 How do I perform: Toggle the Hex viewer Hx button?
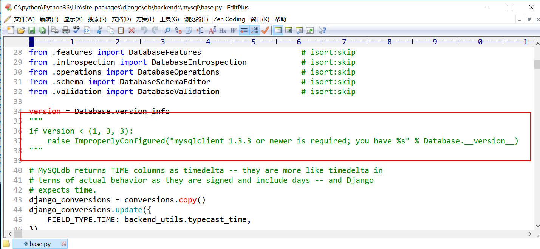223,30
